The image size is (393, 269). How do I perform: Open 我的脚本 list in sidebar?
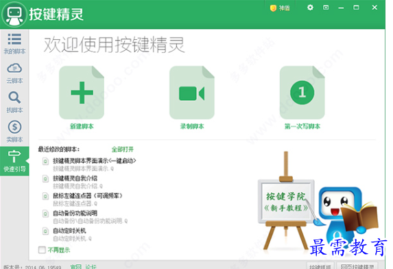click(14, 44)
